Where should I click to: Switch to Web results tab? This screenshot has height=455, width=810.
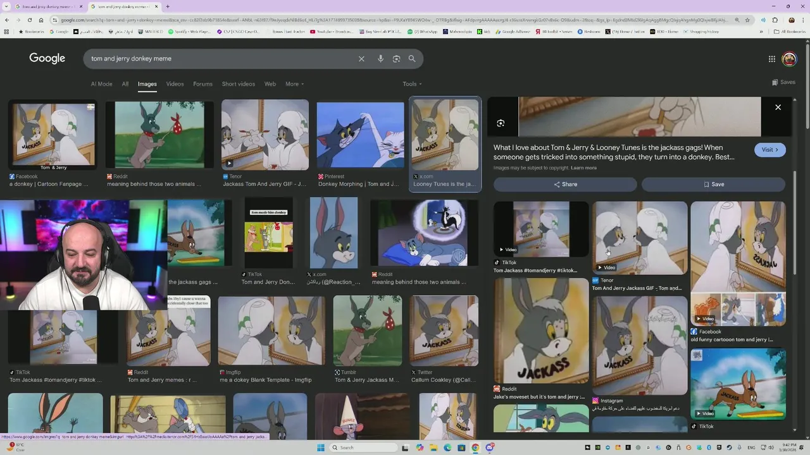click(270, 84)
